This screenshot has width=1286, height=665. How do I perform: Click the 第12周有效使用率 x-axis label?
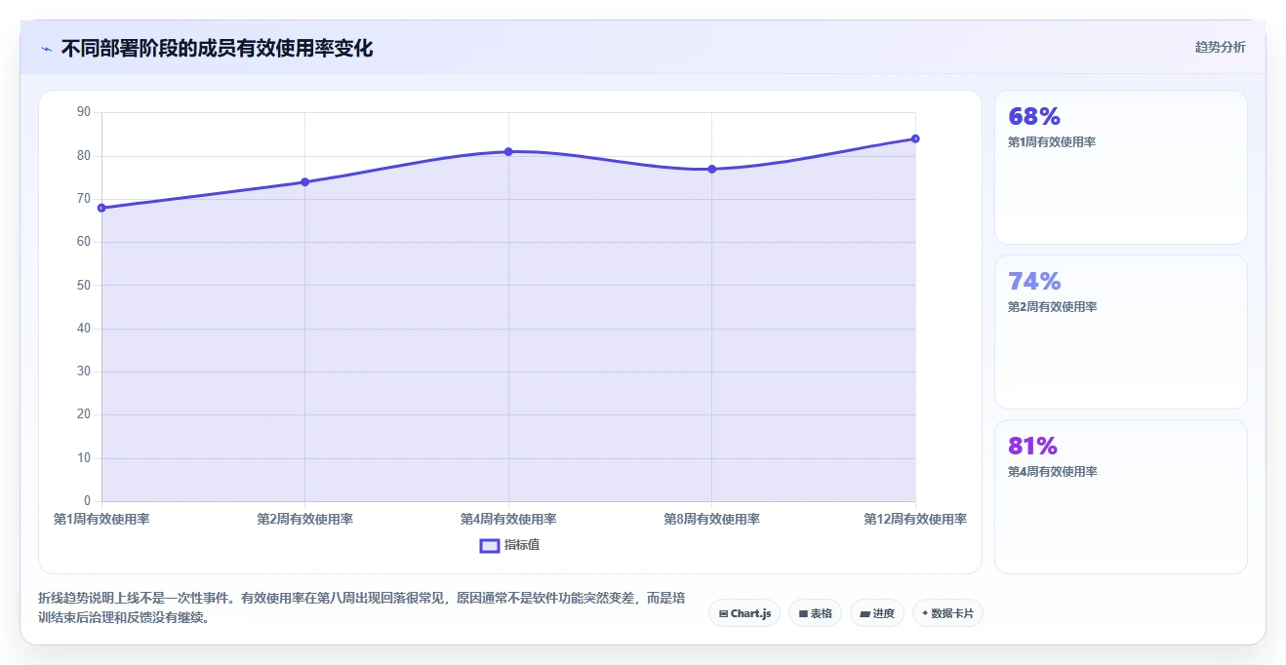pos(915,520)
